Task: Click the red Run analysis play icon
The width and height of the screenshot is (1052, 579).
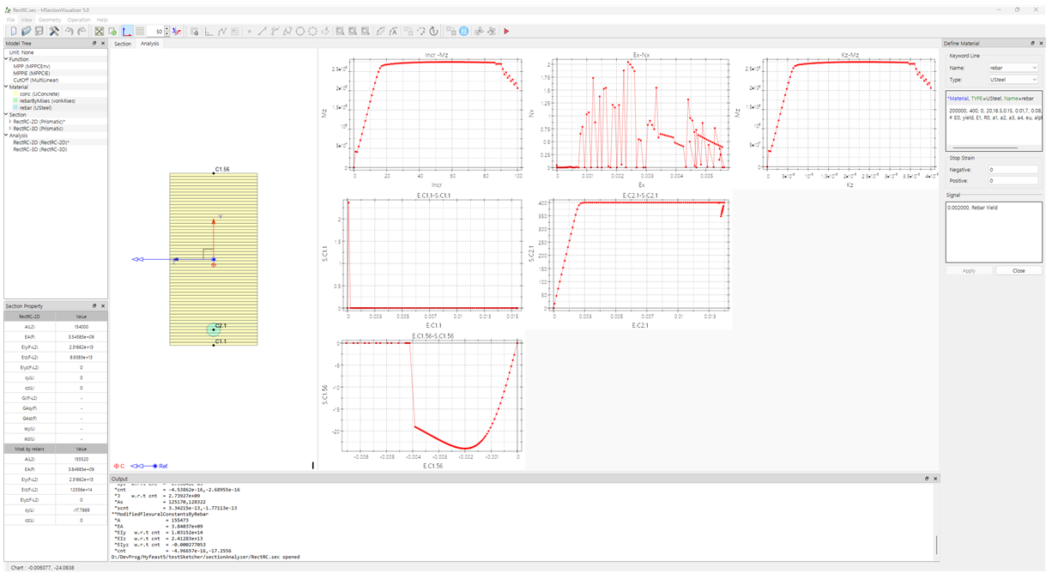Action: (506, 31)
